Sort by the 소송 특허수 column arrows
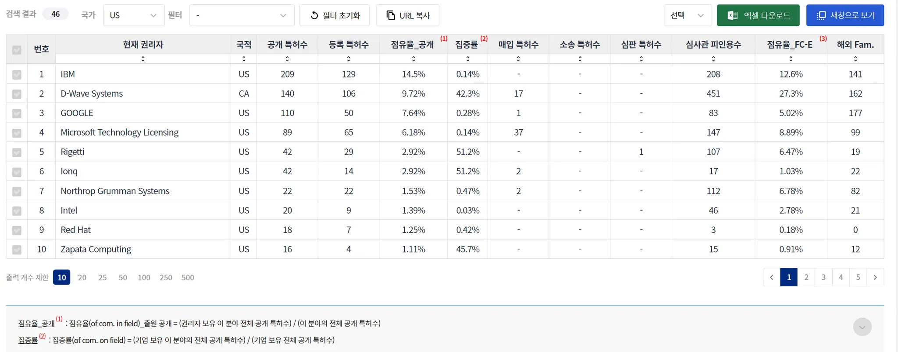The height and width of the screenshot is (352, 898). click(x=580, y=59)
